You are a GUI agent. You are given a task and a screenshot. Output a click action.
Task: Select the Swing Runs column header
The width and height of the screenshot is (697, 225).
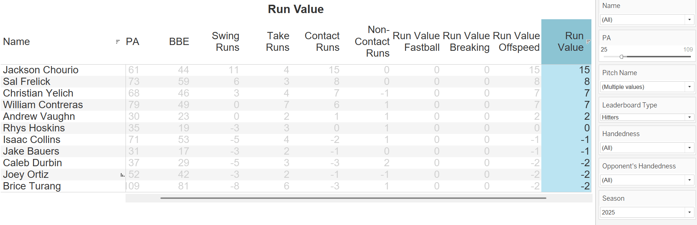tap(225, 42)
